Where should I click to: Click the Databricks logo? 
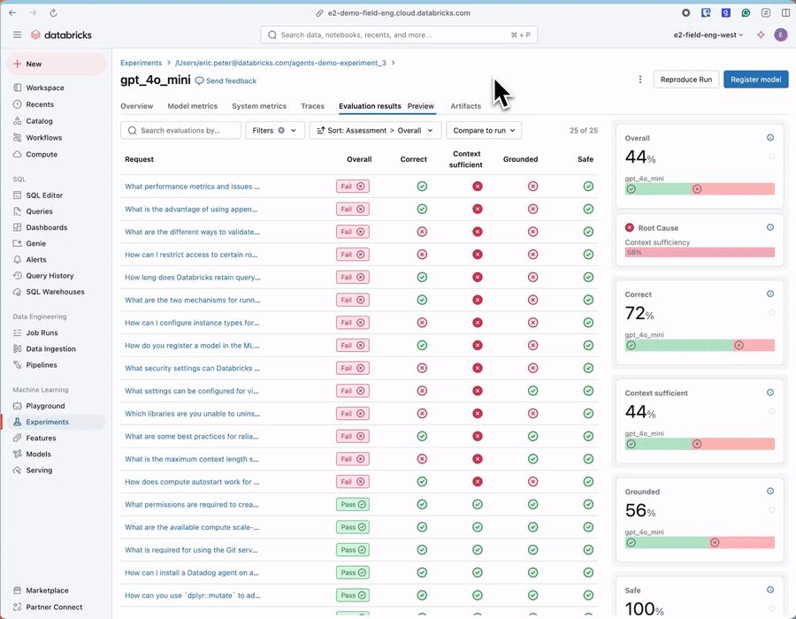pyautogui.click(x=61, y=34)
